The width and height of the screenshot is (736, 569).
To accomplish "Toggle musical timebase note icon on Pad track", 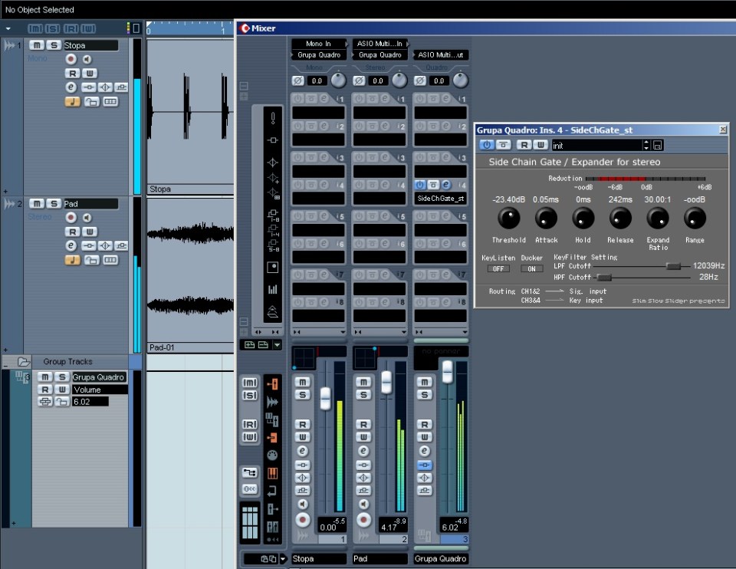I will click(x=71, y=260).
